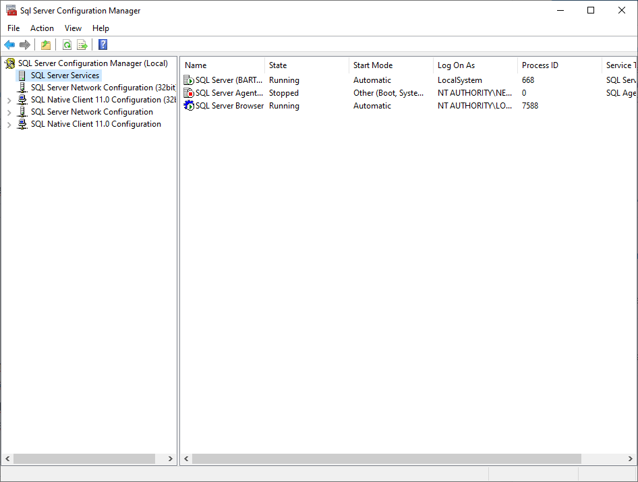Click the SQL Server Network Configuration (32bit) icon
This screenshot has width=638, height=482.
click(x=22, y=88)
